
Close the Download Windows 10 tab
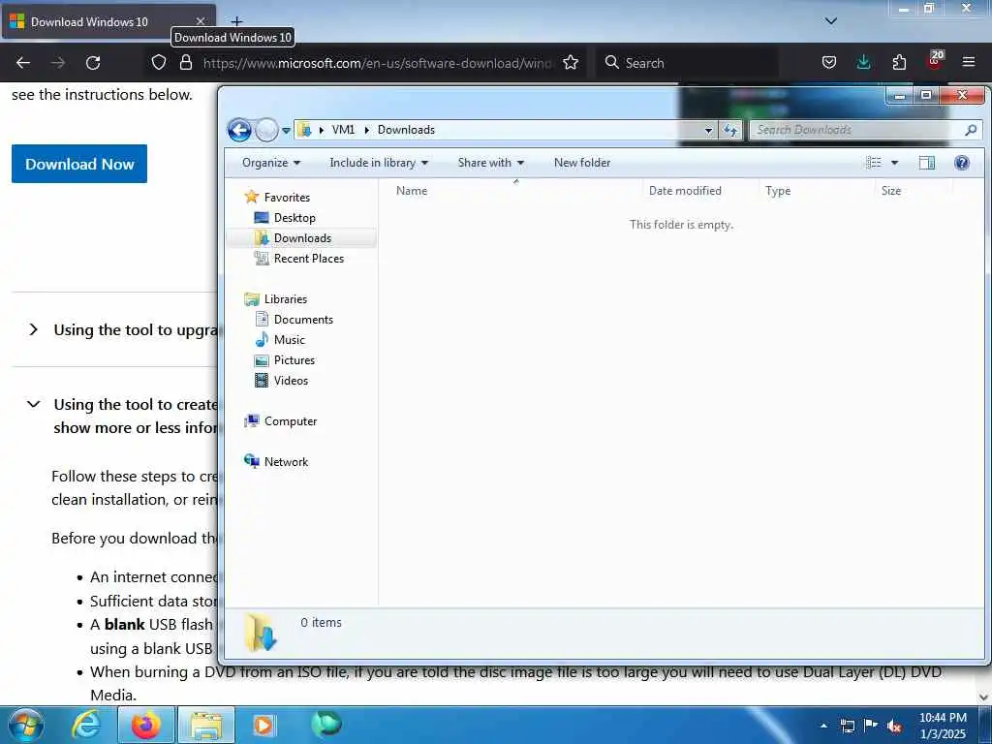pos(201,21)
